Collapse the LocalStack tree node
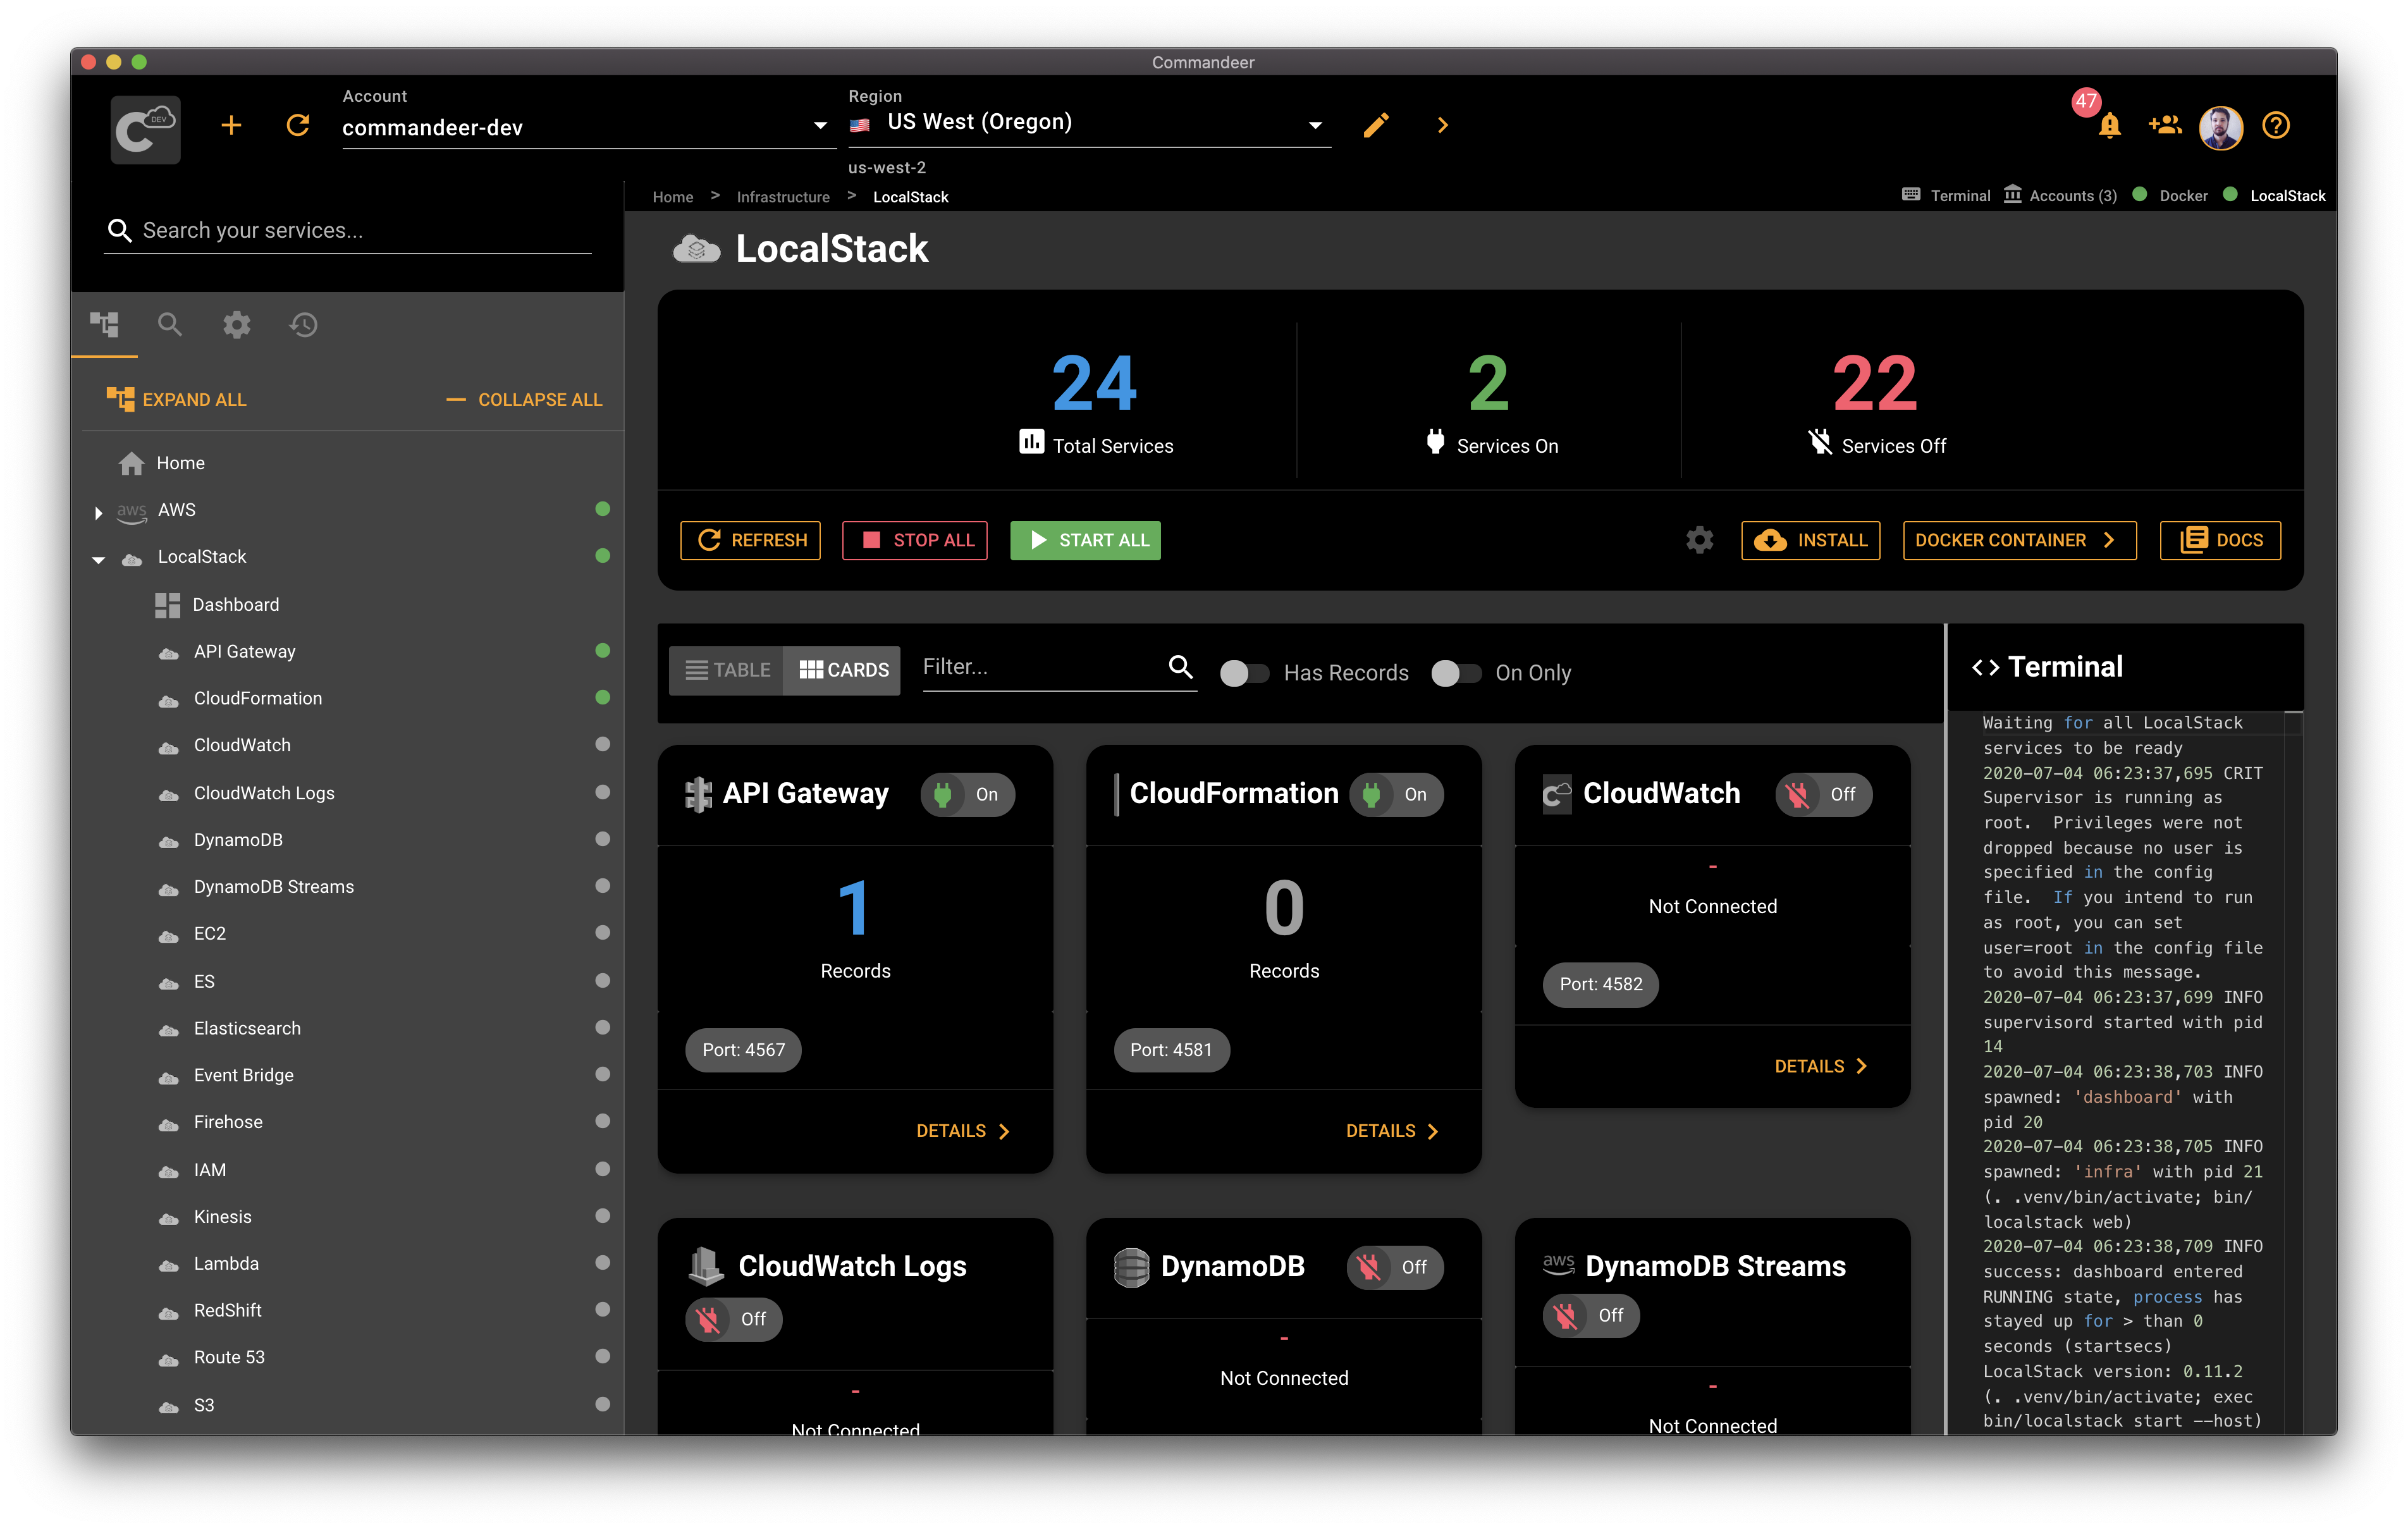This screenshot has width=2408, height=1529. pyautogui.click(x=98, y=559)
